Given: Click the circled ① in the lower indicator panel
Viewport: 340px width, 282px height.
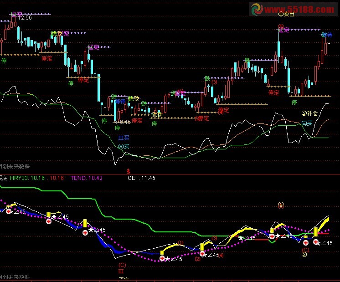Looking at the screenshot, I should pos(281,205).
